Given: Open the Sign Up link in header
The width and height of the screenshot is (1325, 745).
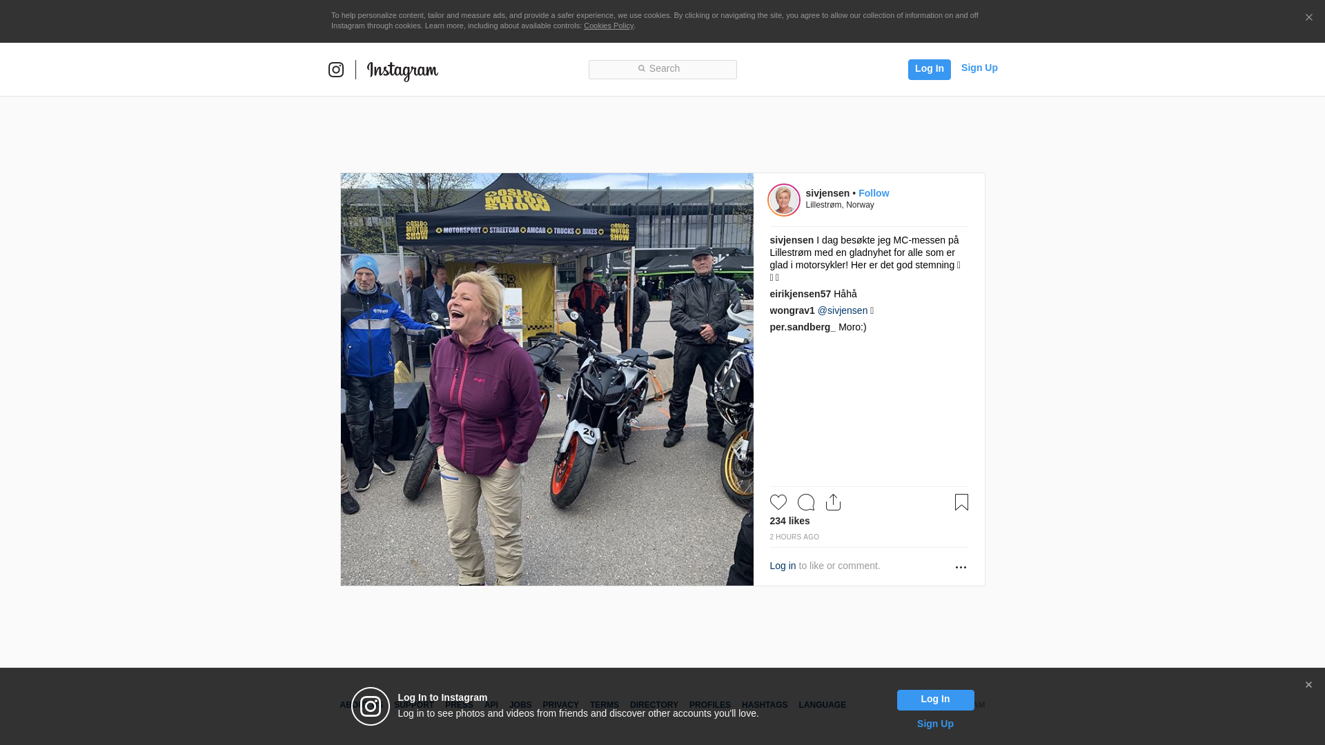Looking at the screenshot, I should click(979, 68).
